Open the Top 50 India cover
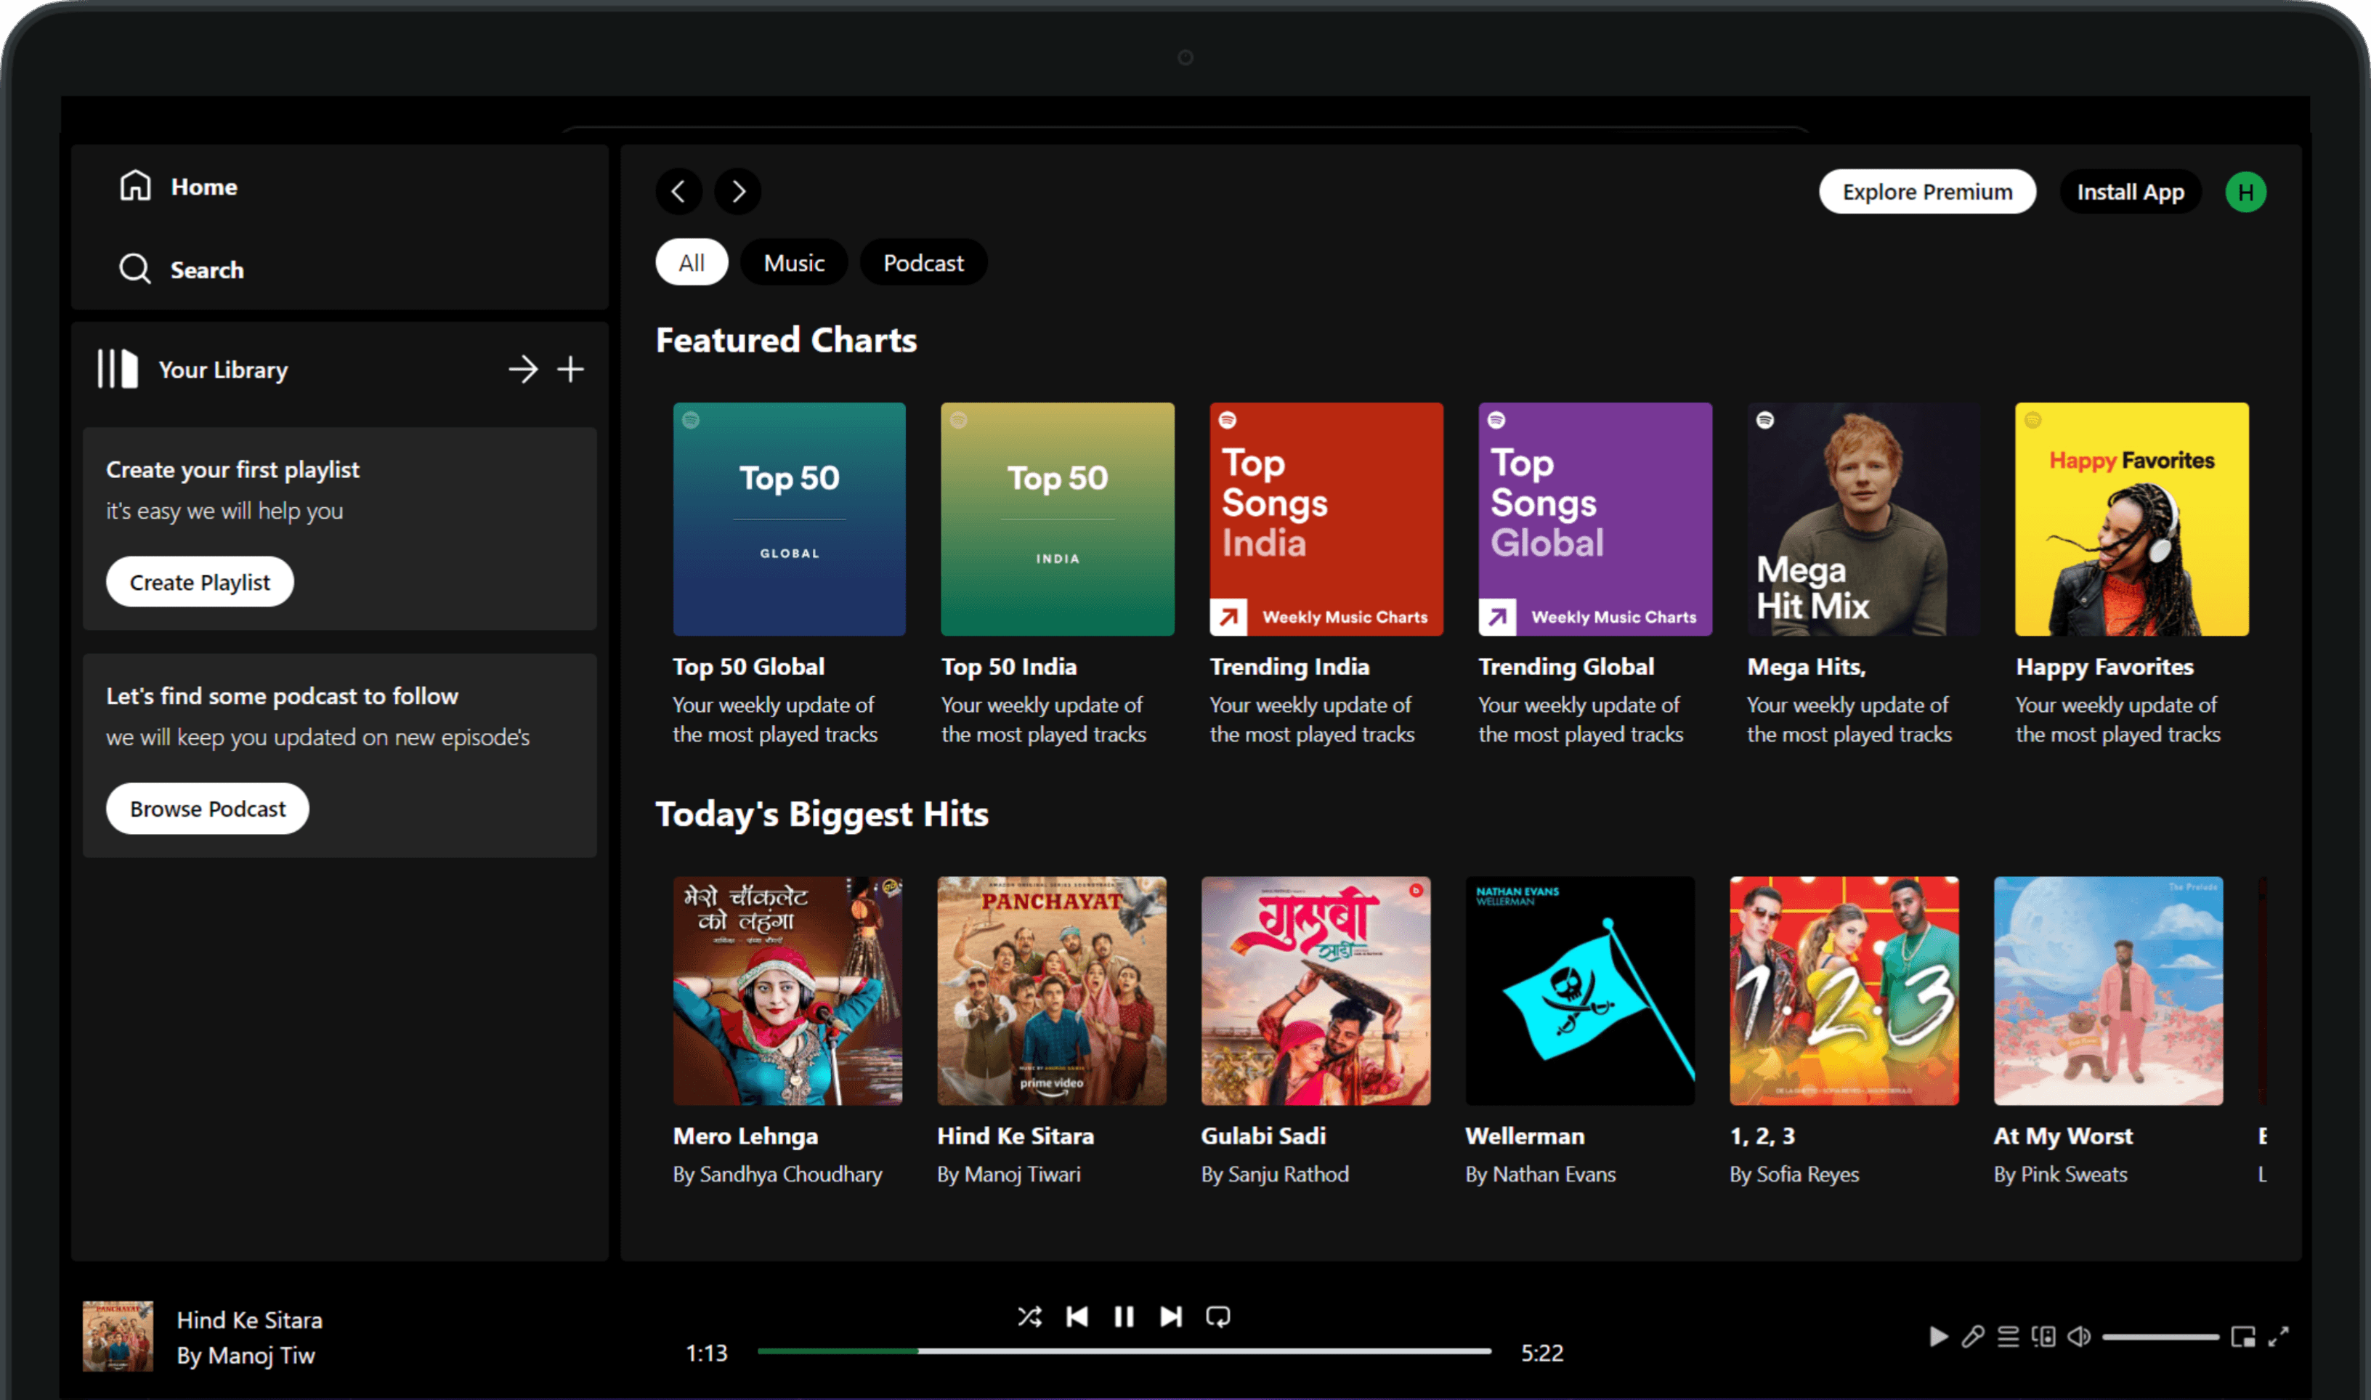The width and height of the screenshot is (2371, 1400). (x=1057, y=519)
